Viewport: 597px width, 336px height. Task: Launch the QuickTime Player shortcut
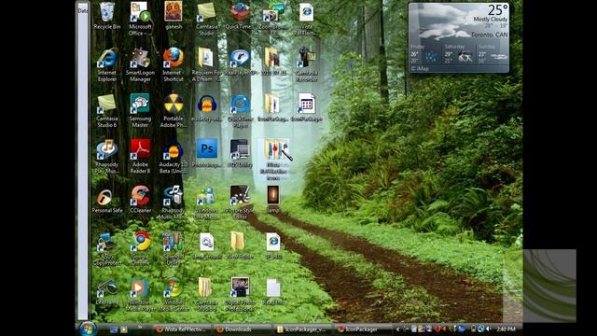coord(240,111)
